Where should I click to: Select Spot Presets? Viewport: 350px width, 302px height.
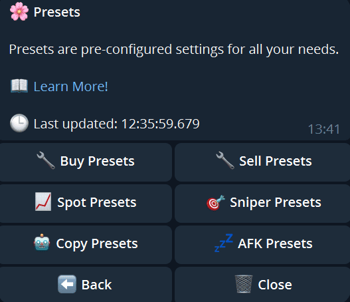pyautogui.click(x=86, y=204)
